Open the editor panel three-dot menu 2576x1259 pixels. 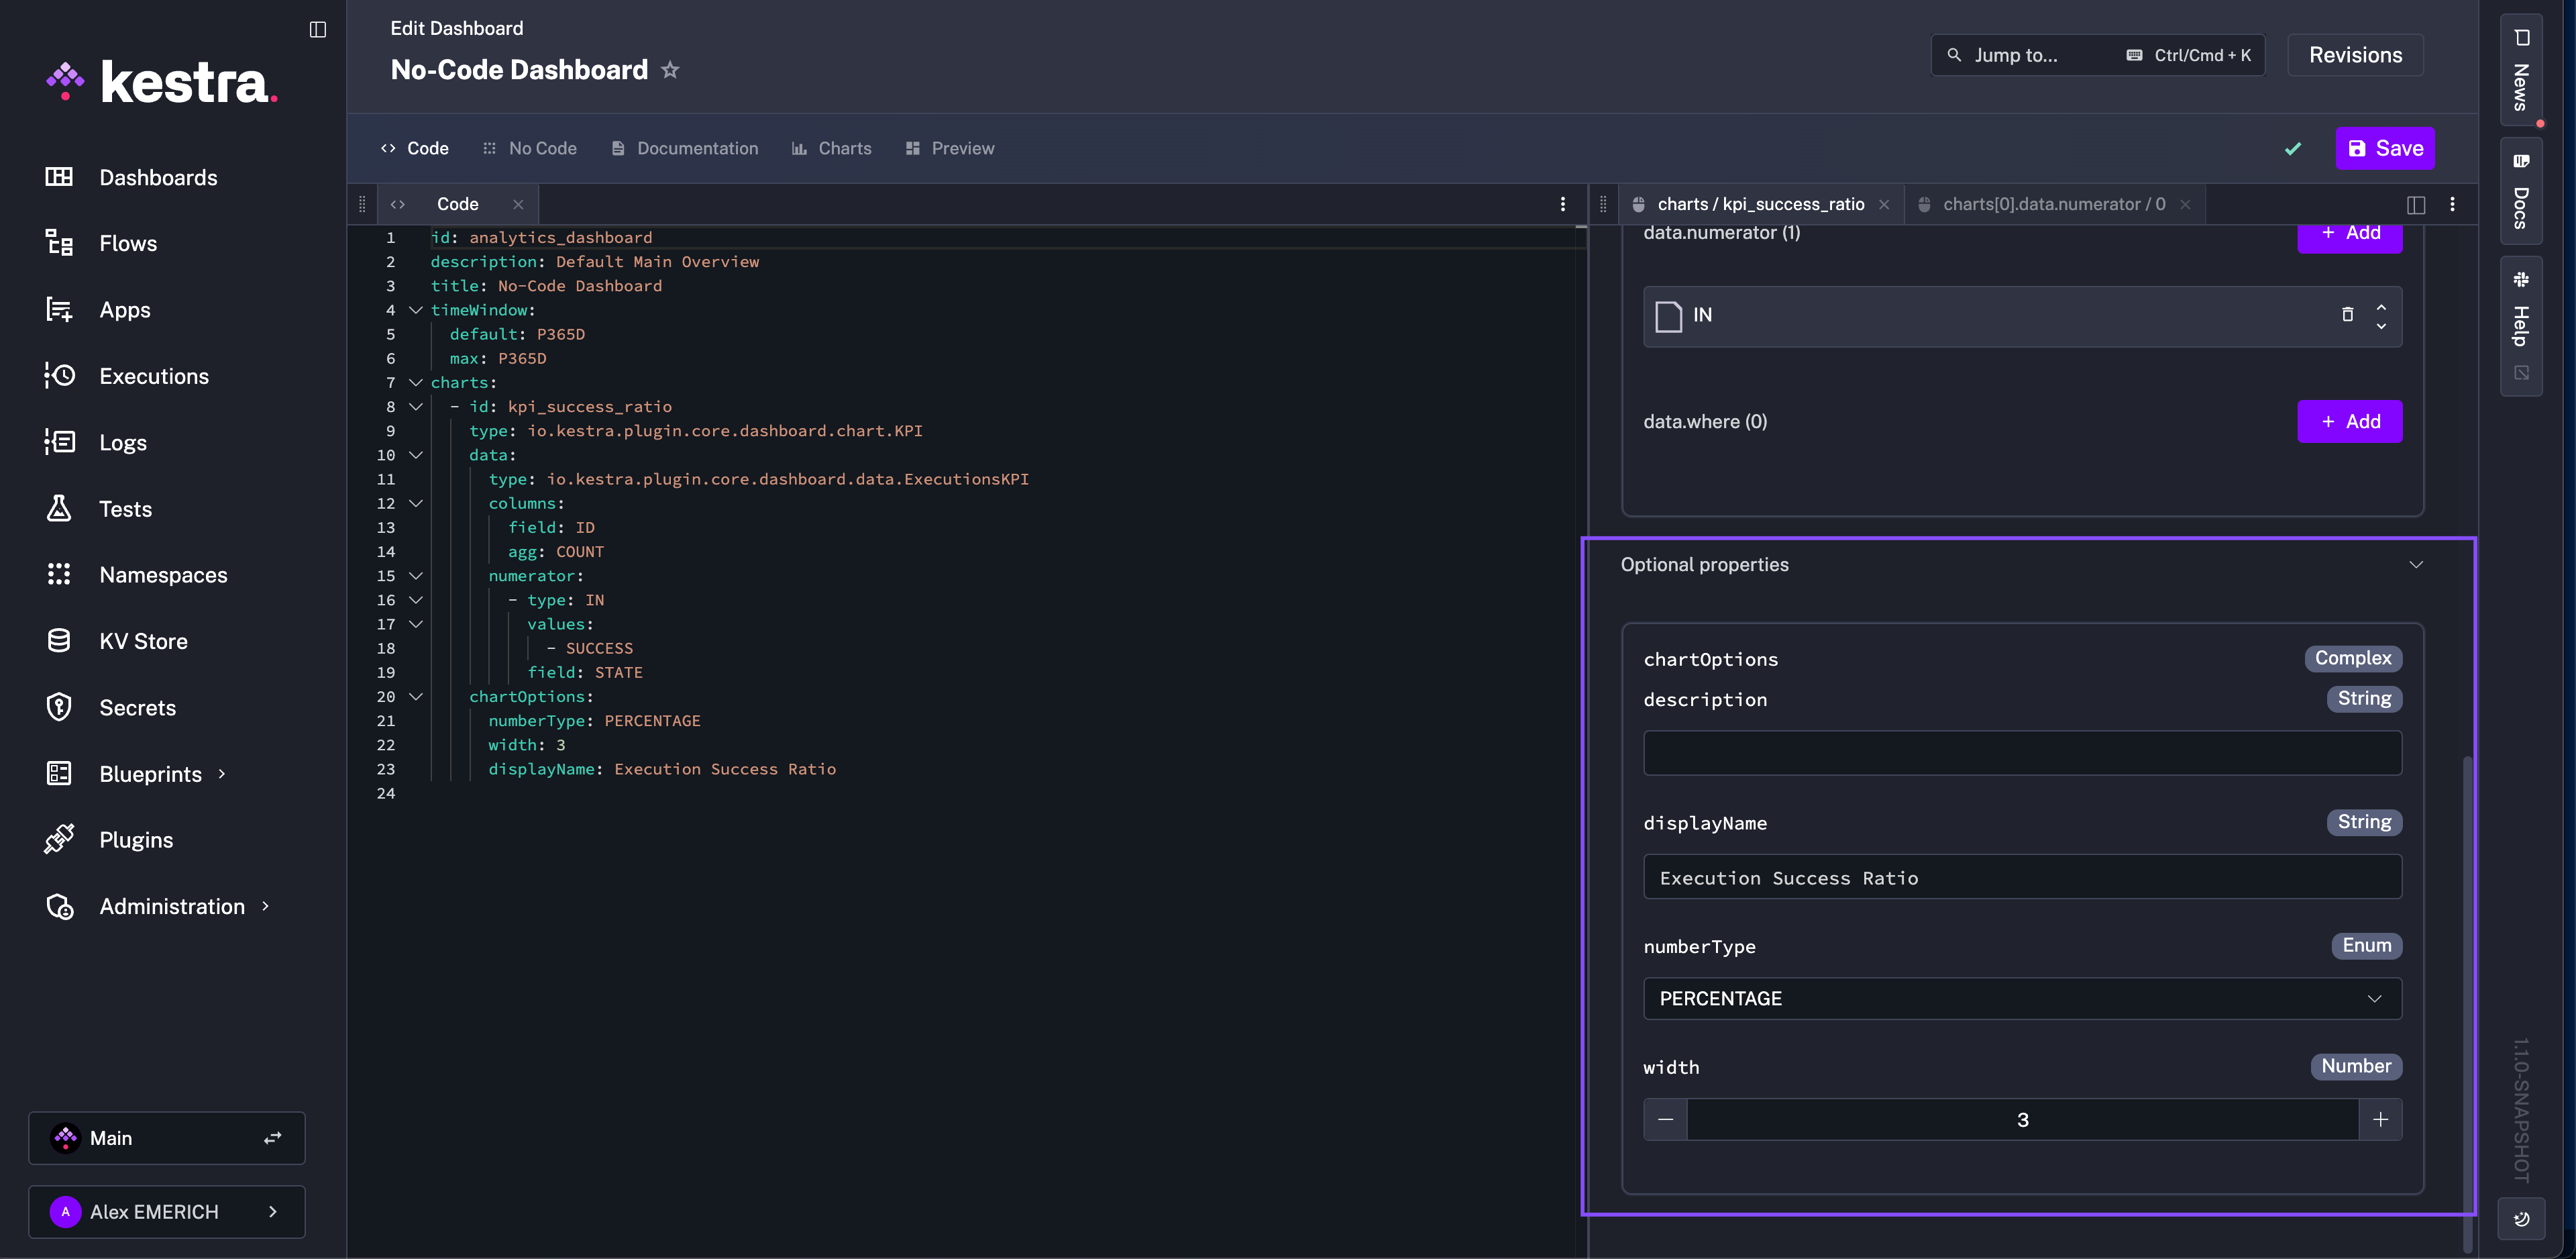(x=1563, y=204)
